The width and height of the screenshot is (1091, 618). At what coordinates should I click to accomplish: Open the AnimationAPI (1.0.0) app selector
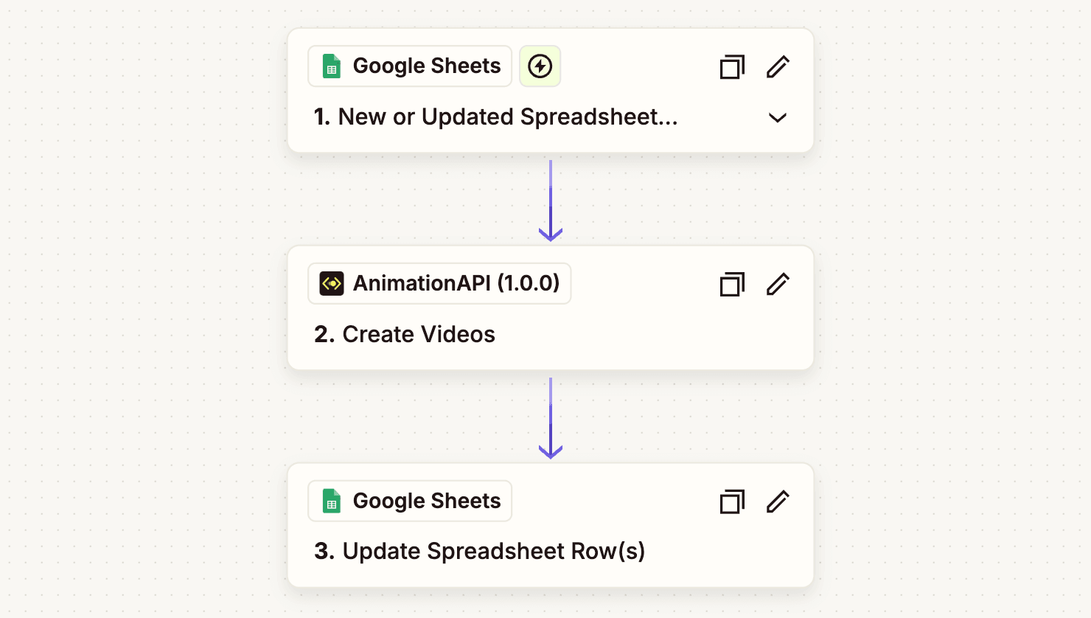pyautogui.click(x=439, y=283)
